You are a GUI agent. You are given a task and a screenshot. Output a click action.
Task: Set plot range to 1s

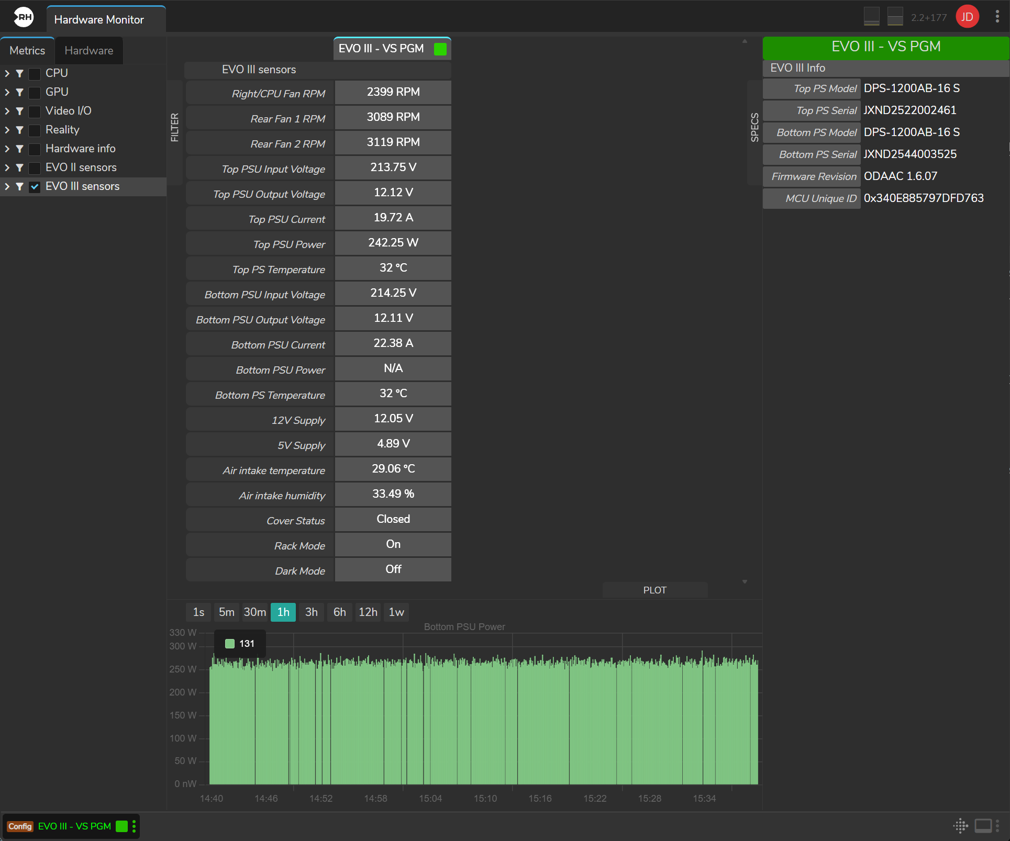tap(198, 612)
